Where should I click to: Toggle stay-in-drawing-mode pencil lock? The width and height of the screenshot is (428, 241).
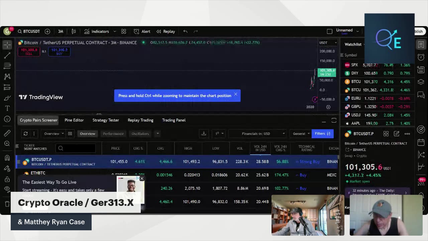7,169
